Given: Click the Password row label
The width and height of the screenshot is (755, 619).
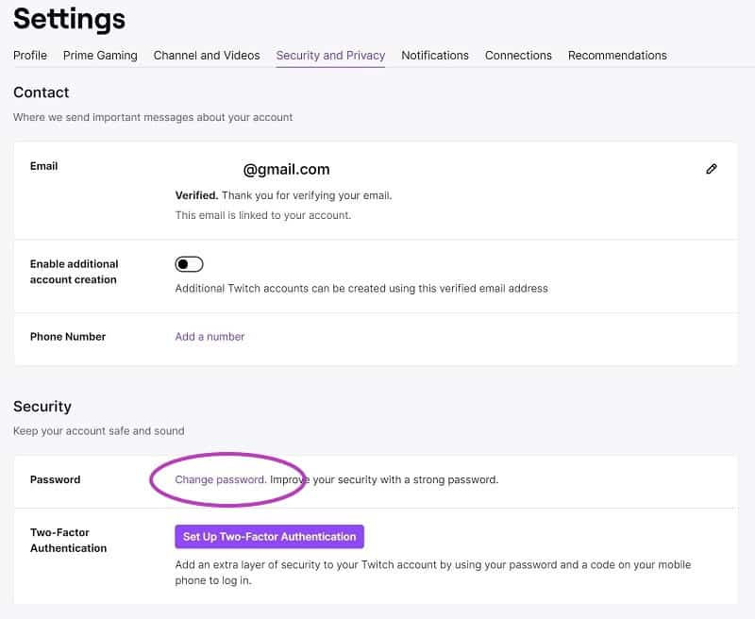Looking at the screenshot, I should (55, 479).
